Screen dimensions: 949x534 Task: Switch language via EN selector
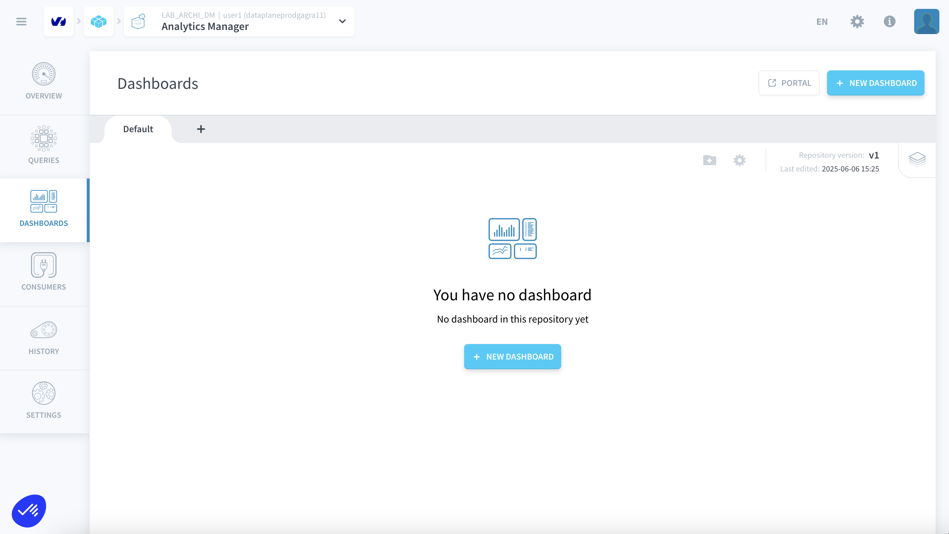click(x=822, y=21)
